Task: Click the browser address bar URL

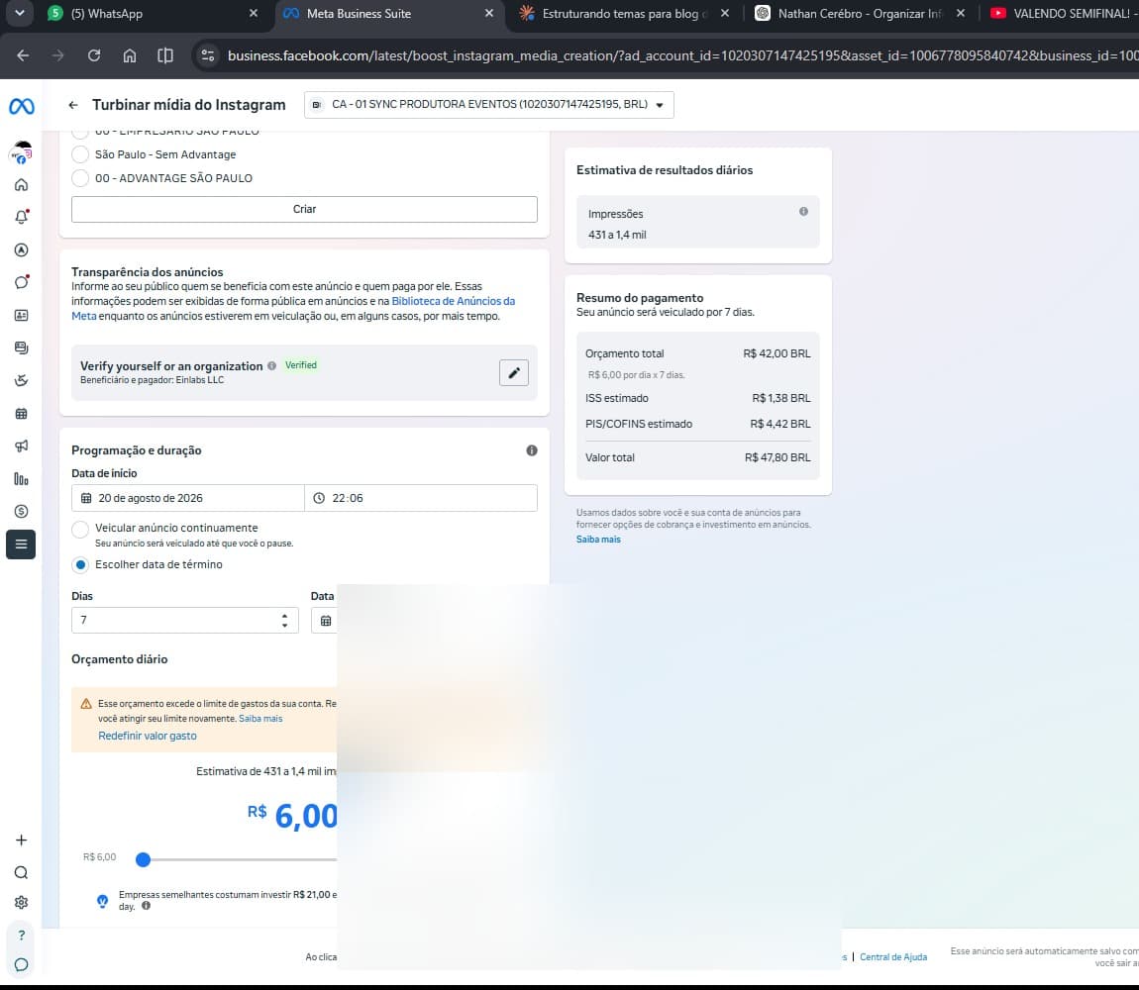Action: coord(681,55)
